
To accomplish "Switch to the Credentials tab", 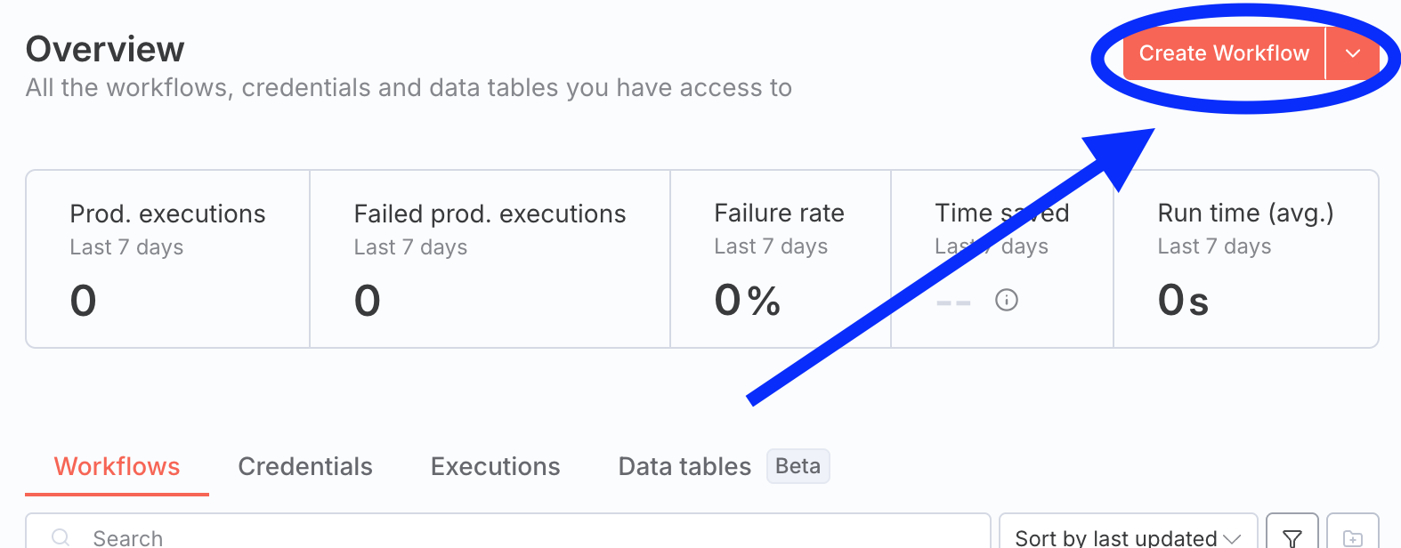I will [304, 466].
